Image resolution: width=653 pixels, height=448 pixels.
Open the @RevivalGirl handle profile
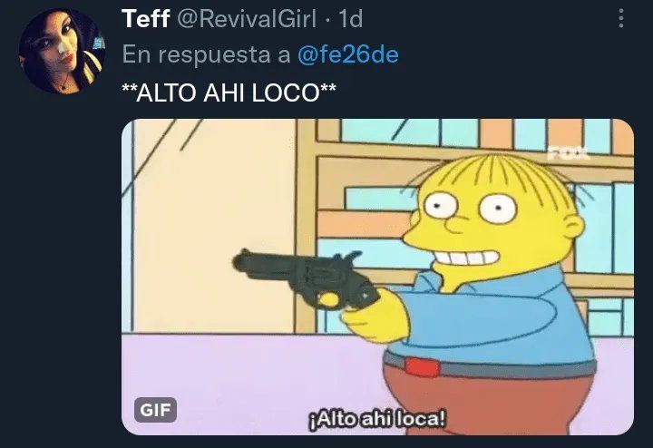click(x=247, y=19)
